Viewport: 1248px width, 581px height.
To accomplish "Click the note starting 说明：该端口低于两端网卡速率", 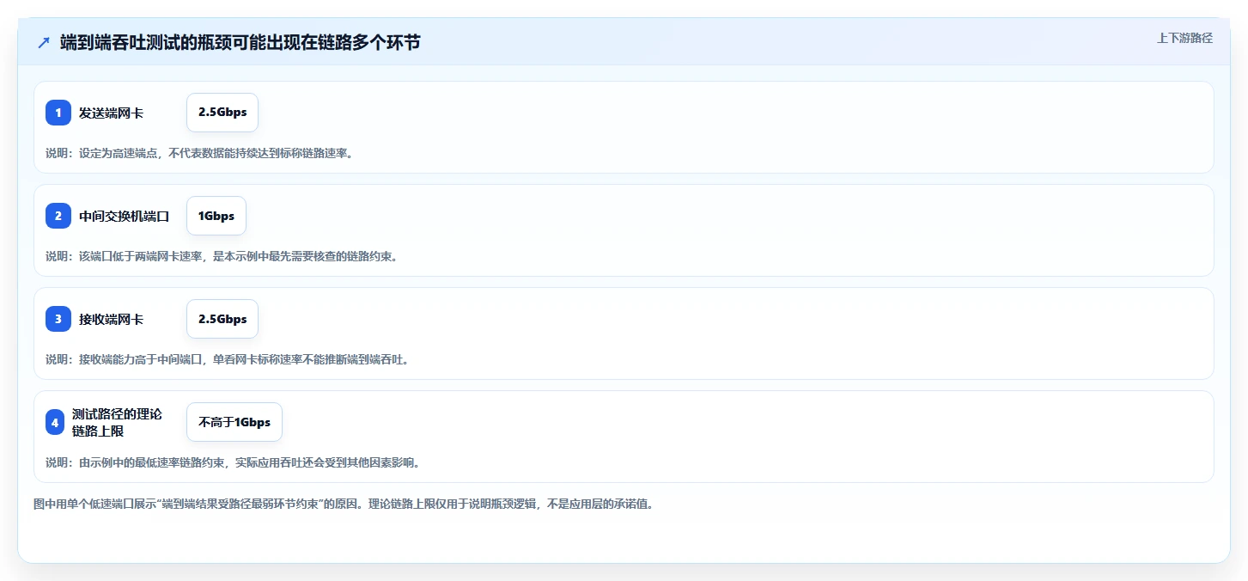I will pos(222,256).
